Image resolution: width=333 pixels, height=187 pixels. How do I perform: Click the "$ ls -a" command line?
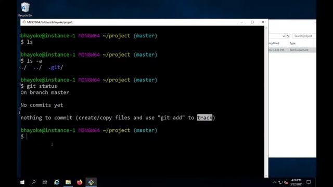[x=31, y=61]
